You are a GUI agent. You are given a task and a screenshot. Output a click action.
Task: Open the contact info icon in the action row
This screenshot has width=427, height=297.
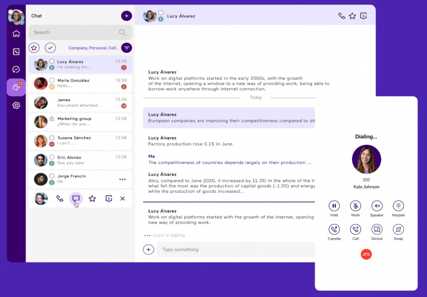pyautogui.click(x=109, y=198)
